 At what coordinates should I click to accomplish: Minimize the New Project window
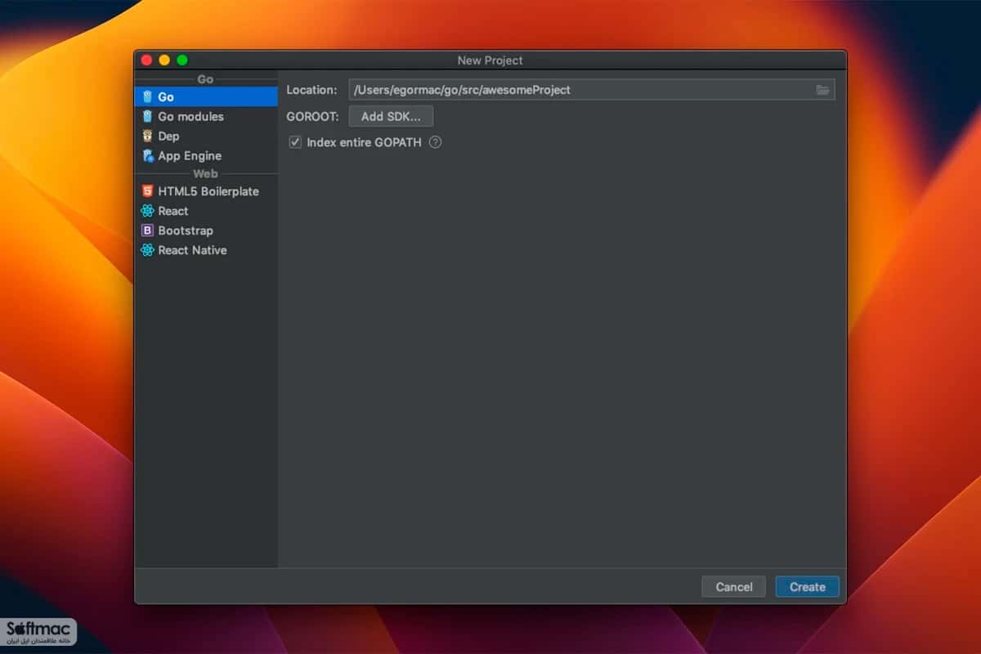[164, 60]
